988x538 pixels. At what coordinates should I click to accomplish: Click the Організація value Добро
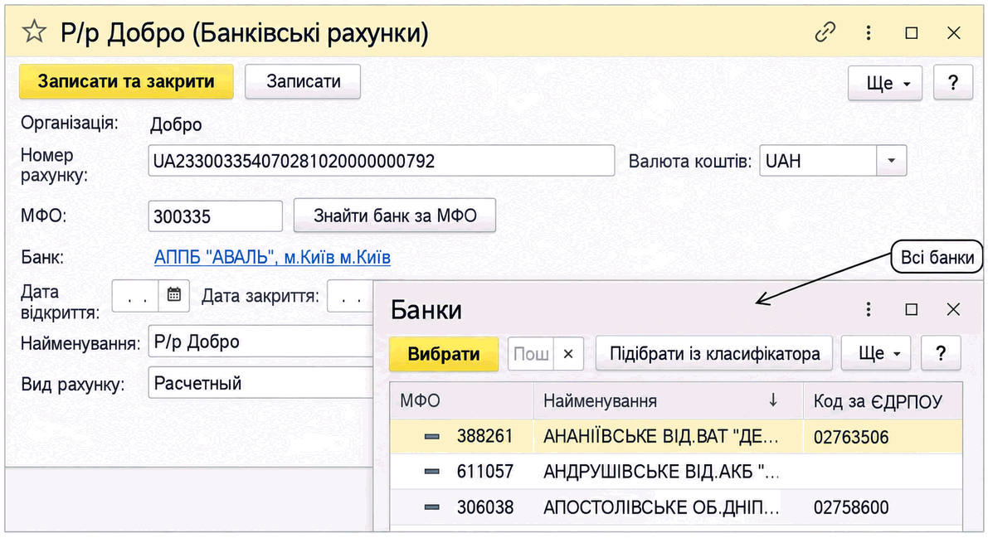pyautogui.click(x=176, y=124)
